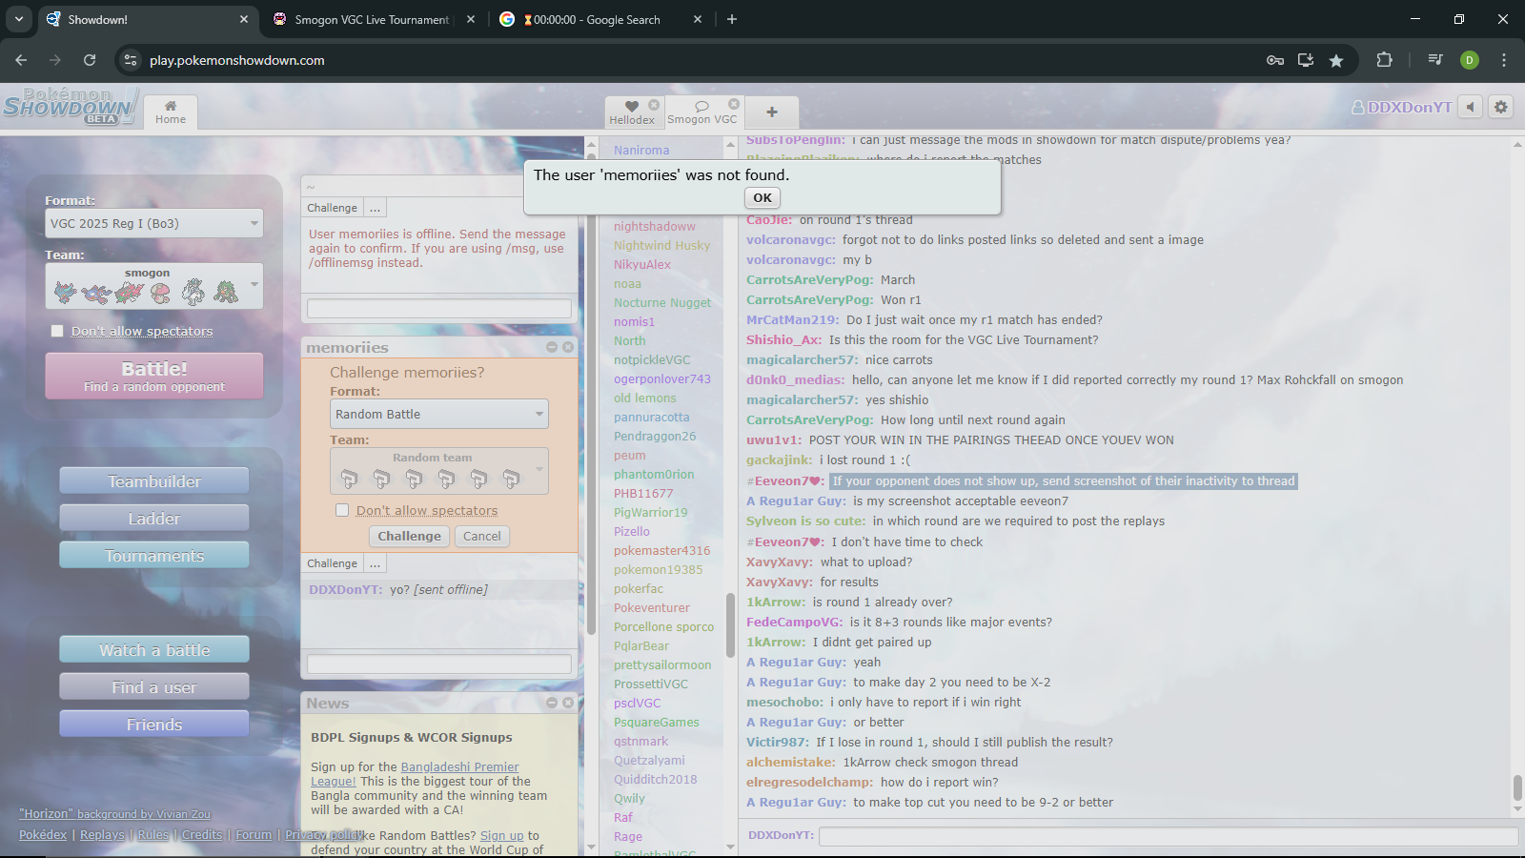The height and width of the screenshot is (858, 1525).
Task: Click the user list scrollbar thumb
Action: 730,624
